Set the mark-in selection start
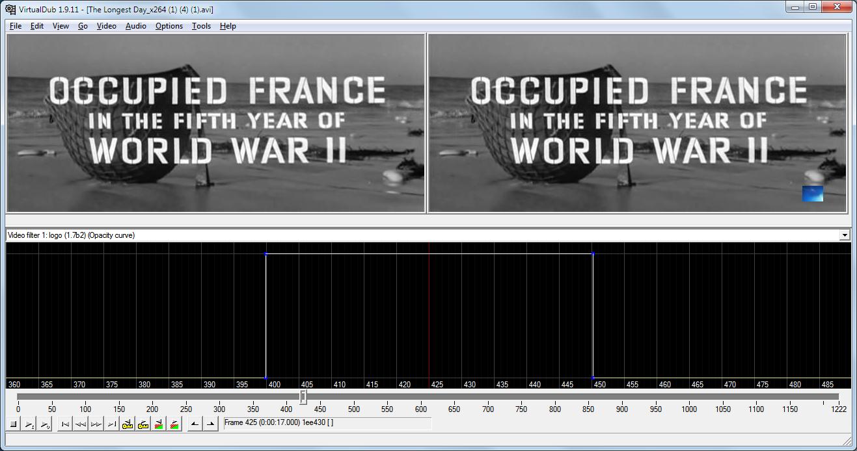 195,424
